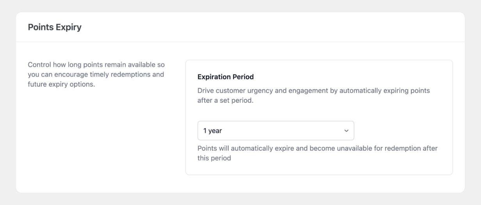Screen dimensions: 481x205
Task: Click the 'Control how long points remain available' line
Action: [x=96, y=65]
